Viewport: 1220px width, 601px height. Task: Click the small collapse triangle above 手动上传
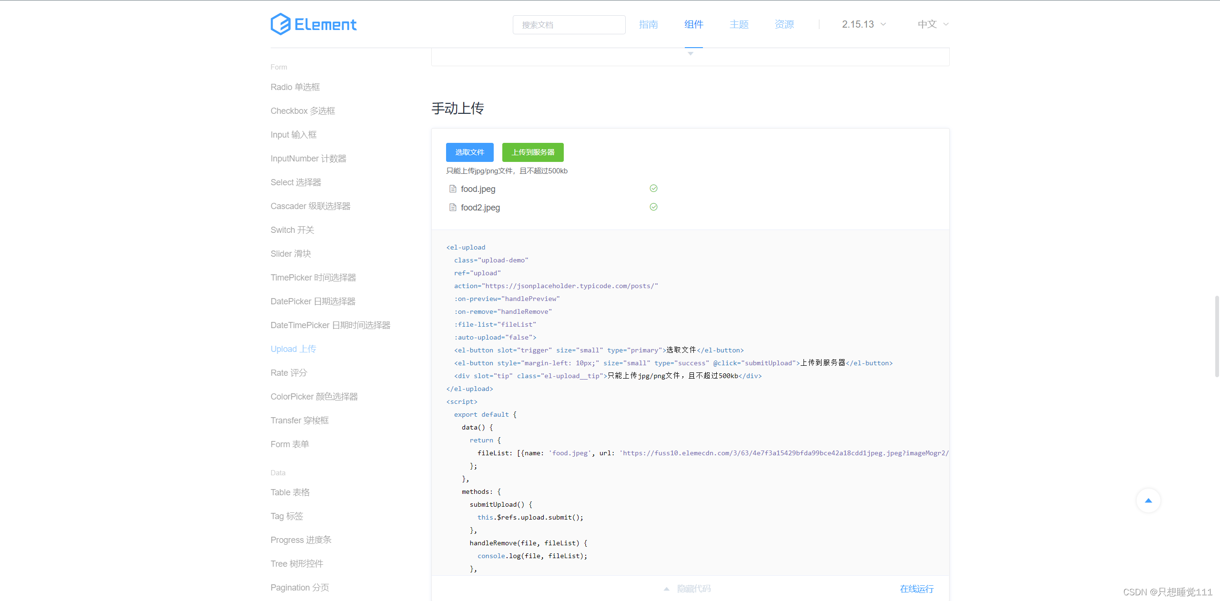690,54
